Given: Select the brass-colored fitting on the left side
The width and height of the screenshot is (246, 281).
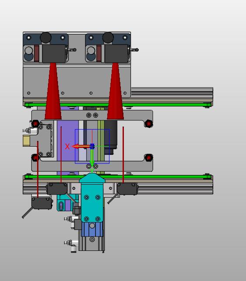Looking at the screenshot, I should coord(27,141).
